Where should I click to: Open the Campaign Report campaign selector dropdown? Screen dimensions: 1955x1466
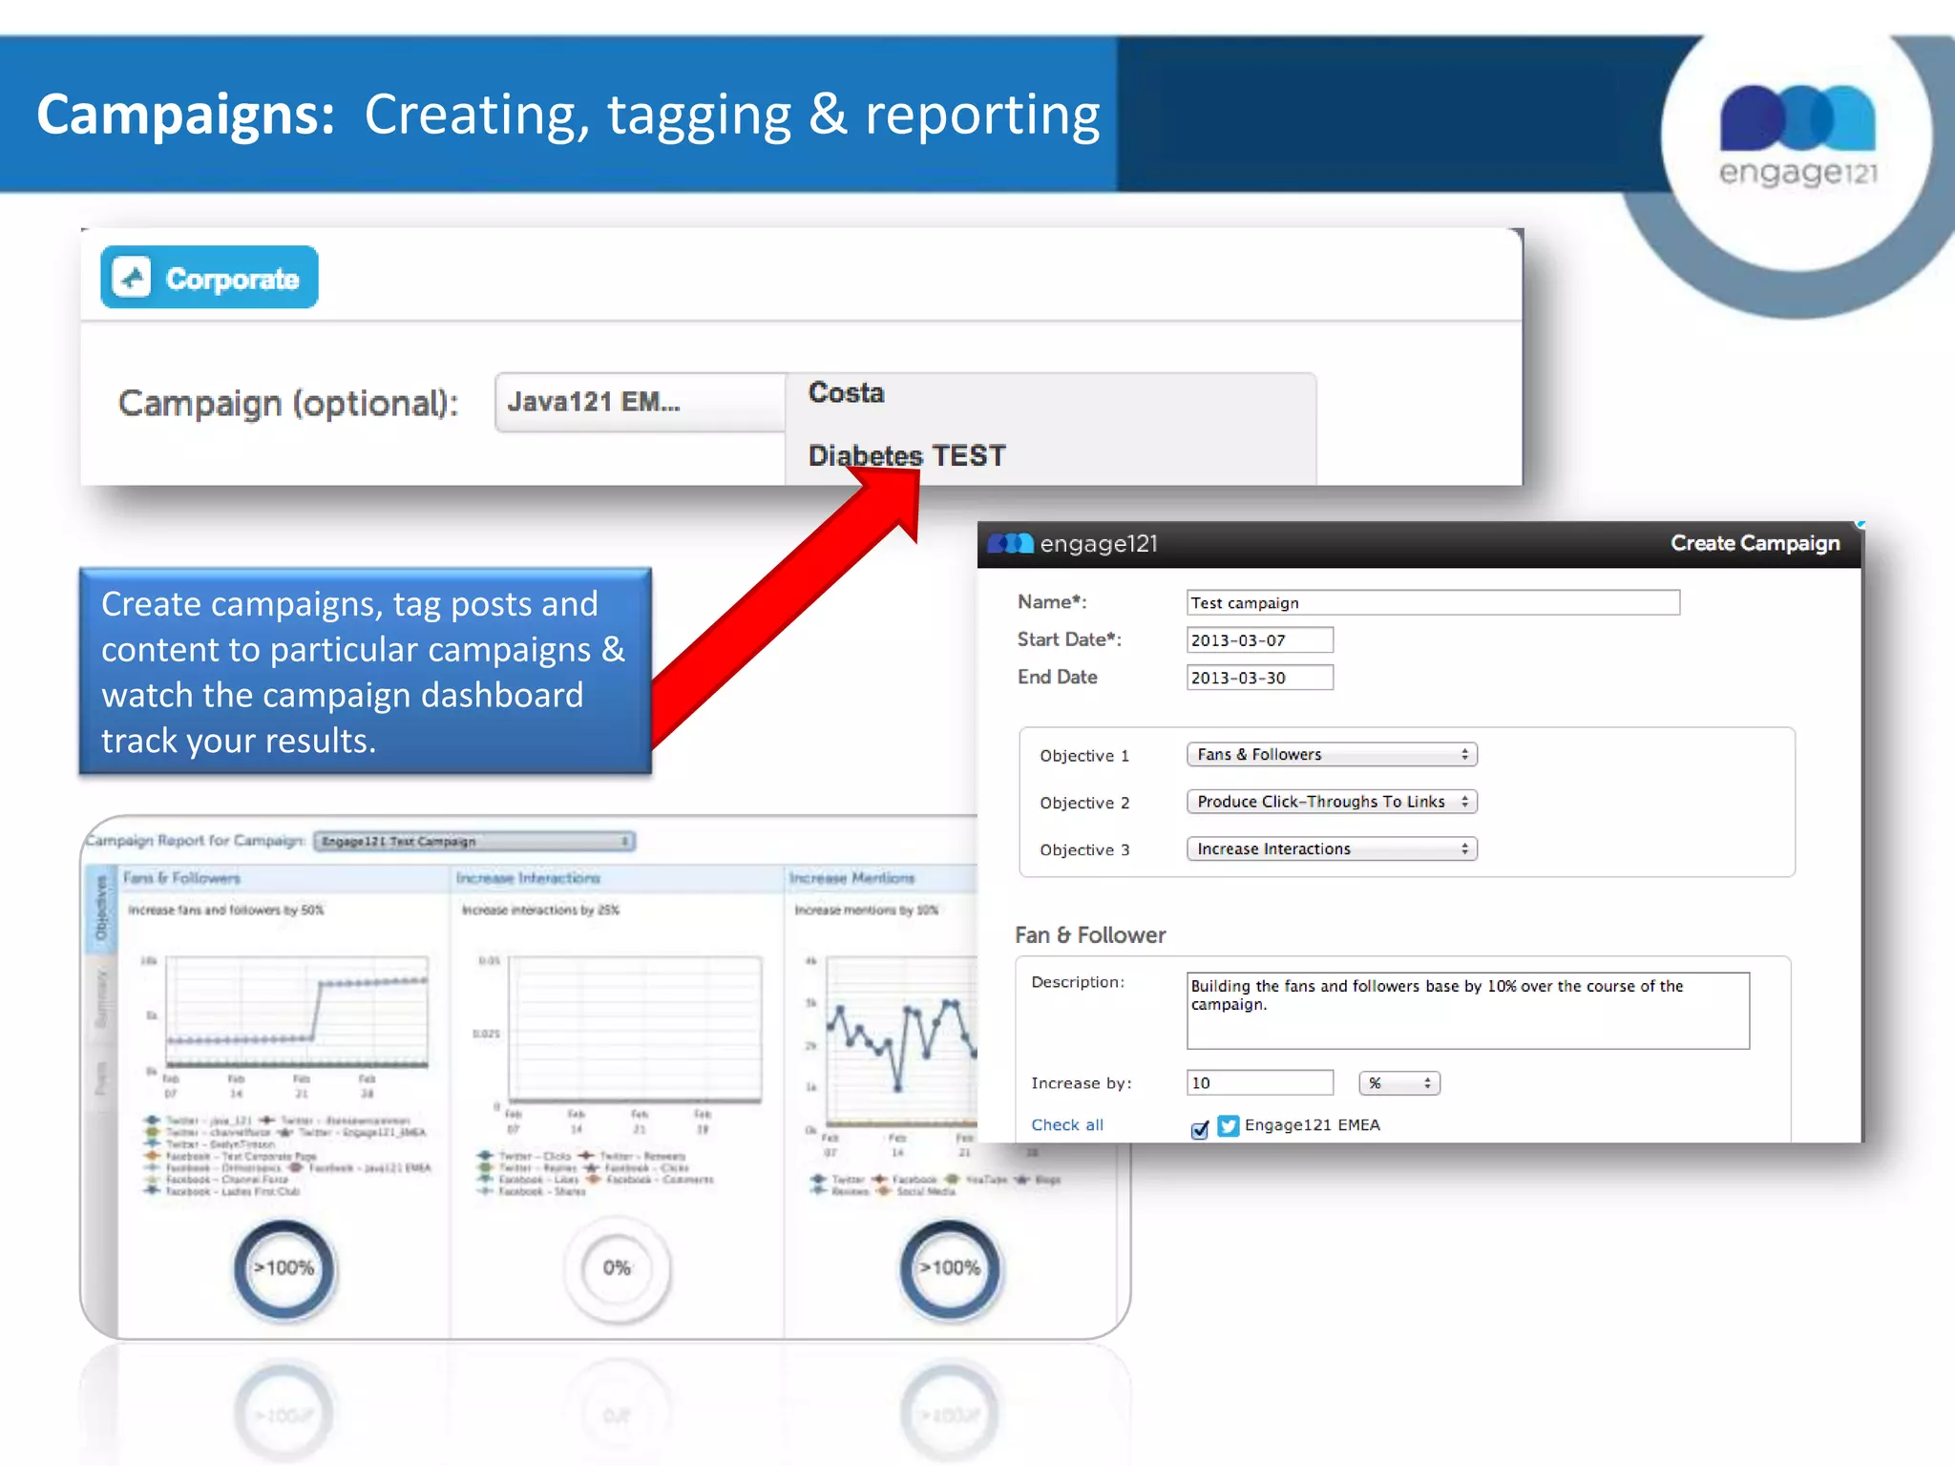pos(474,841)
